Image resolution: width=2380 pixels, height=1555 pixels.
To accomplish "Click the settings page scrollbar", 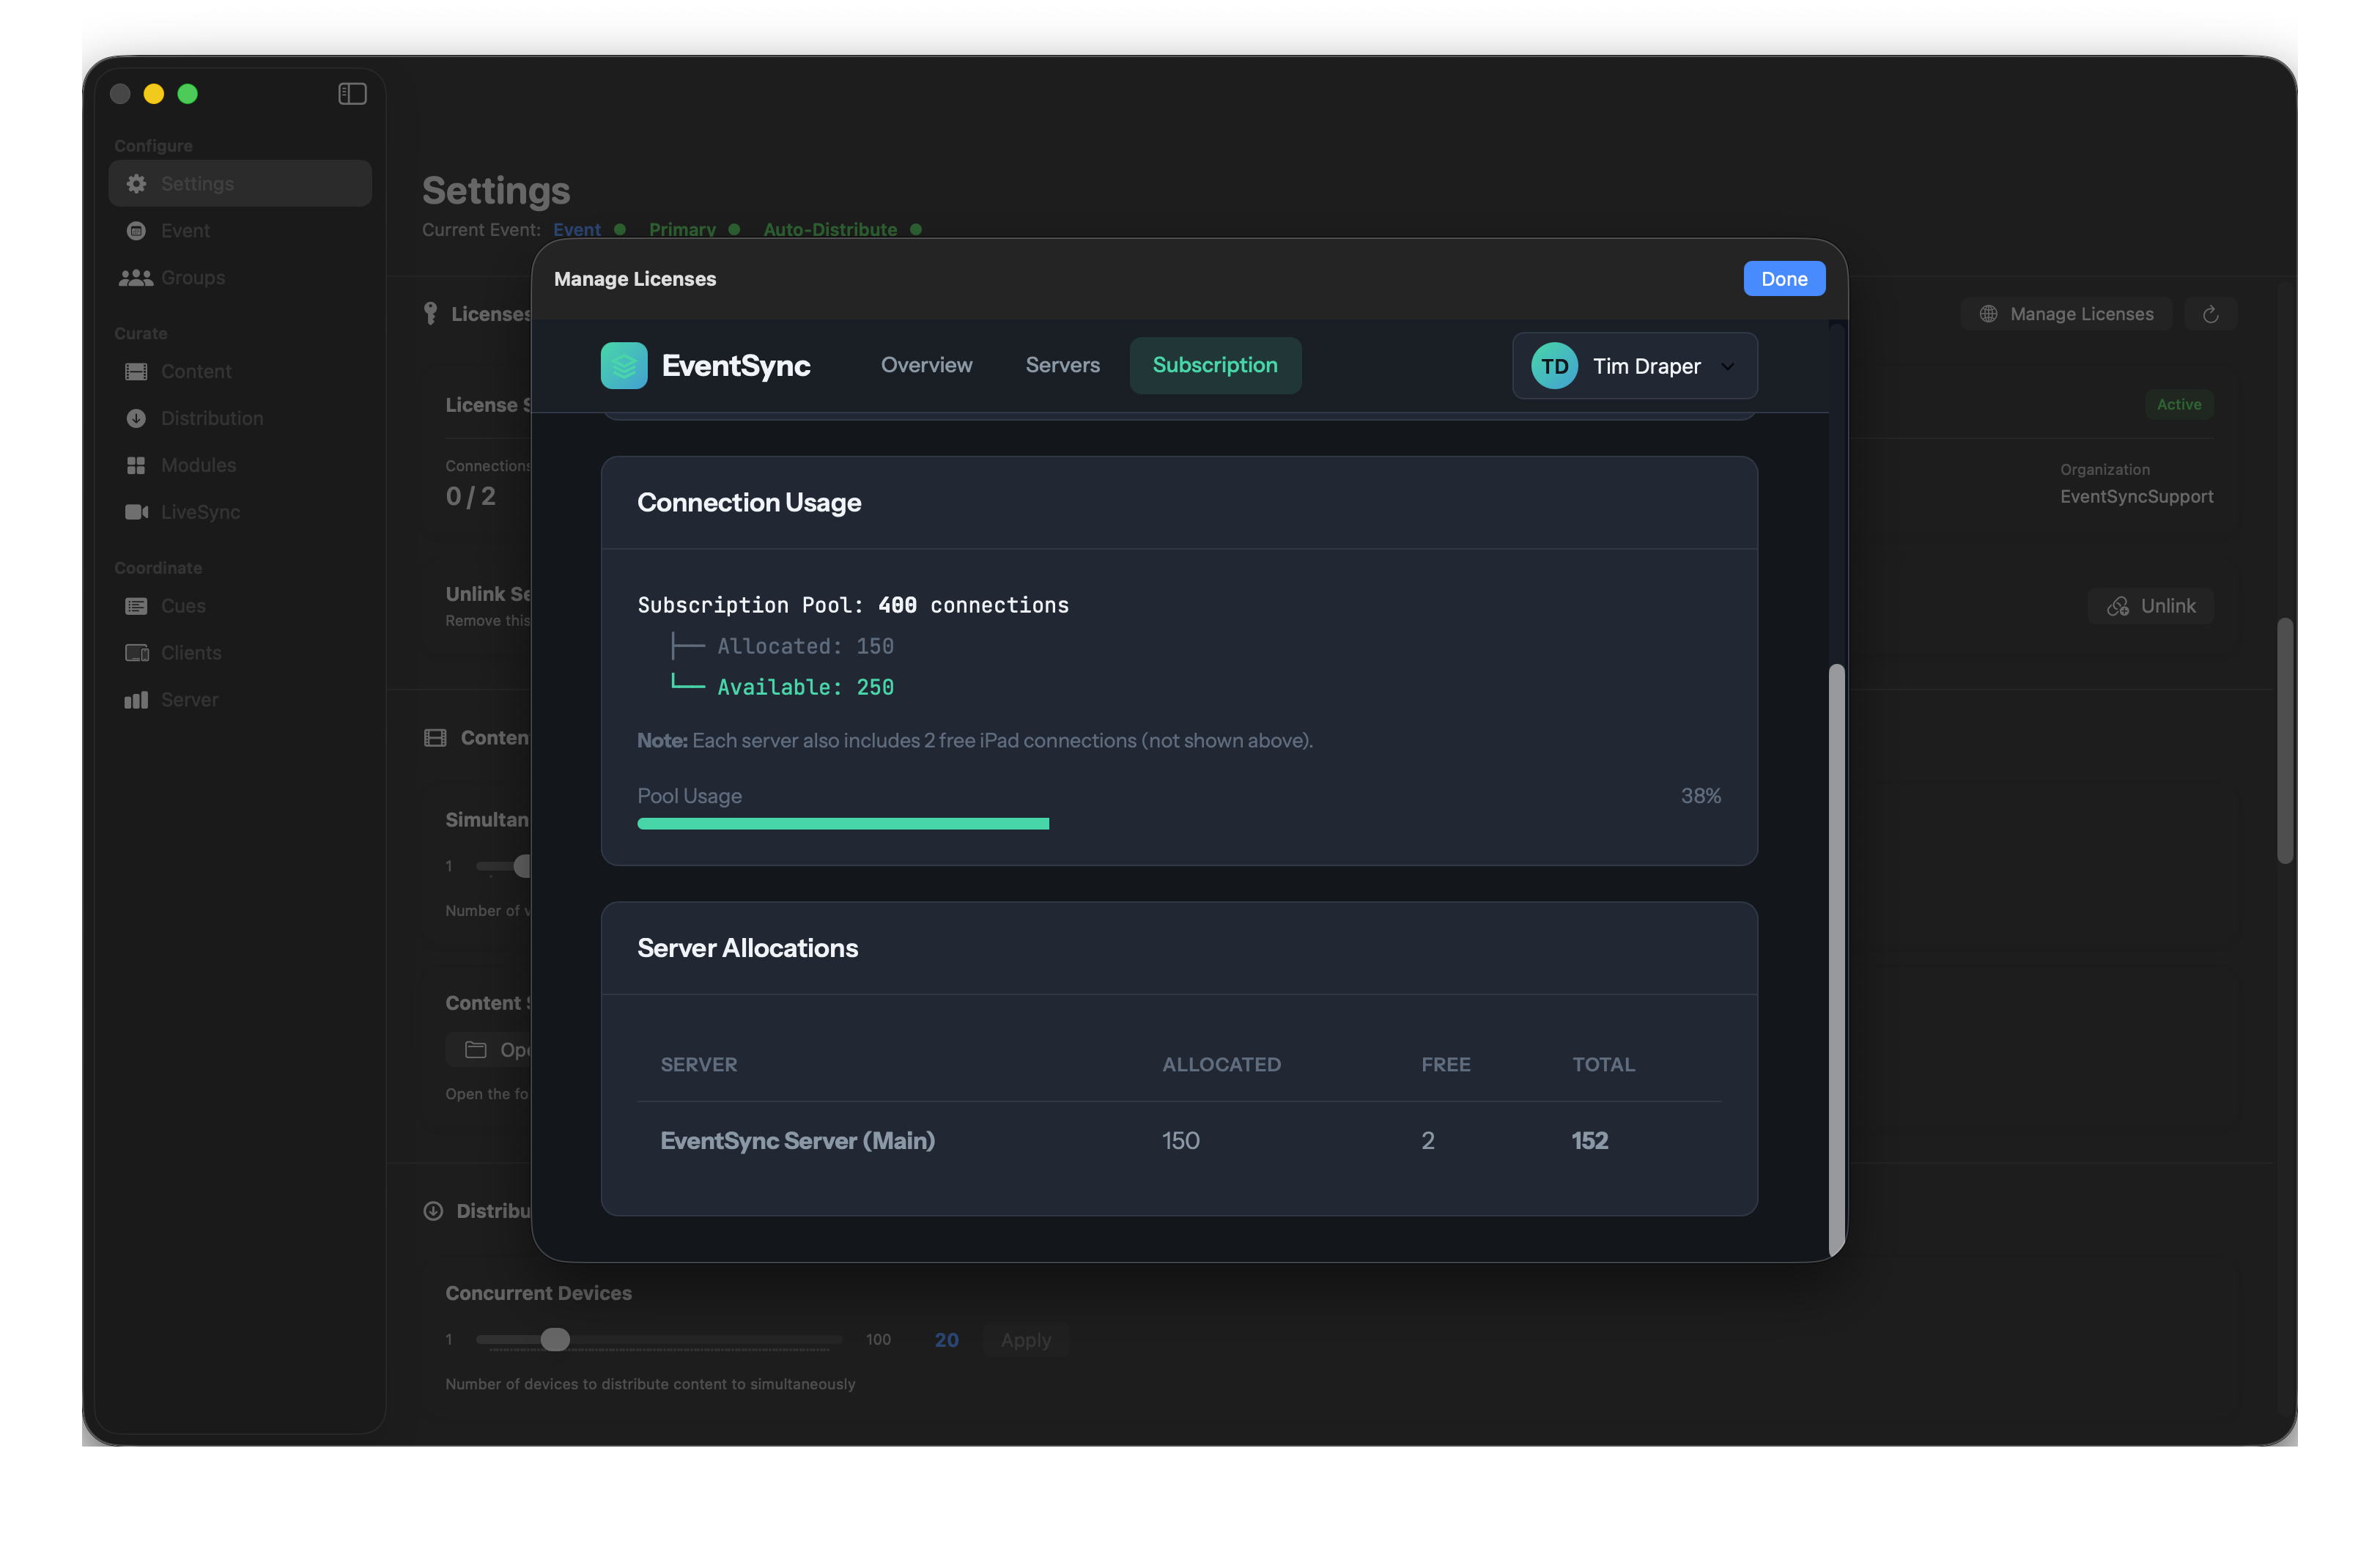I will (2284, 740).
